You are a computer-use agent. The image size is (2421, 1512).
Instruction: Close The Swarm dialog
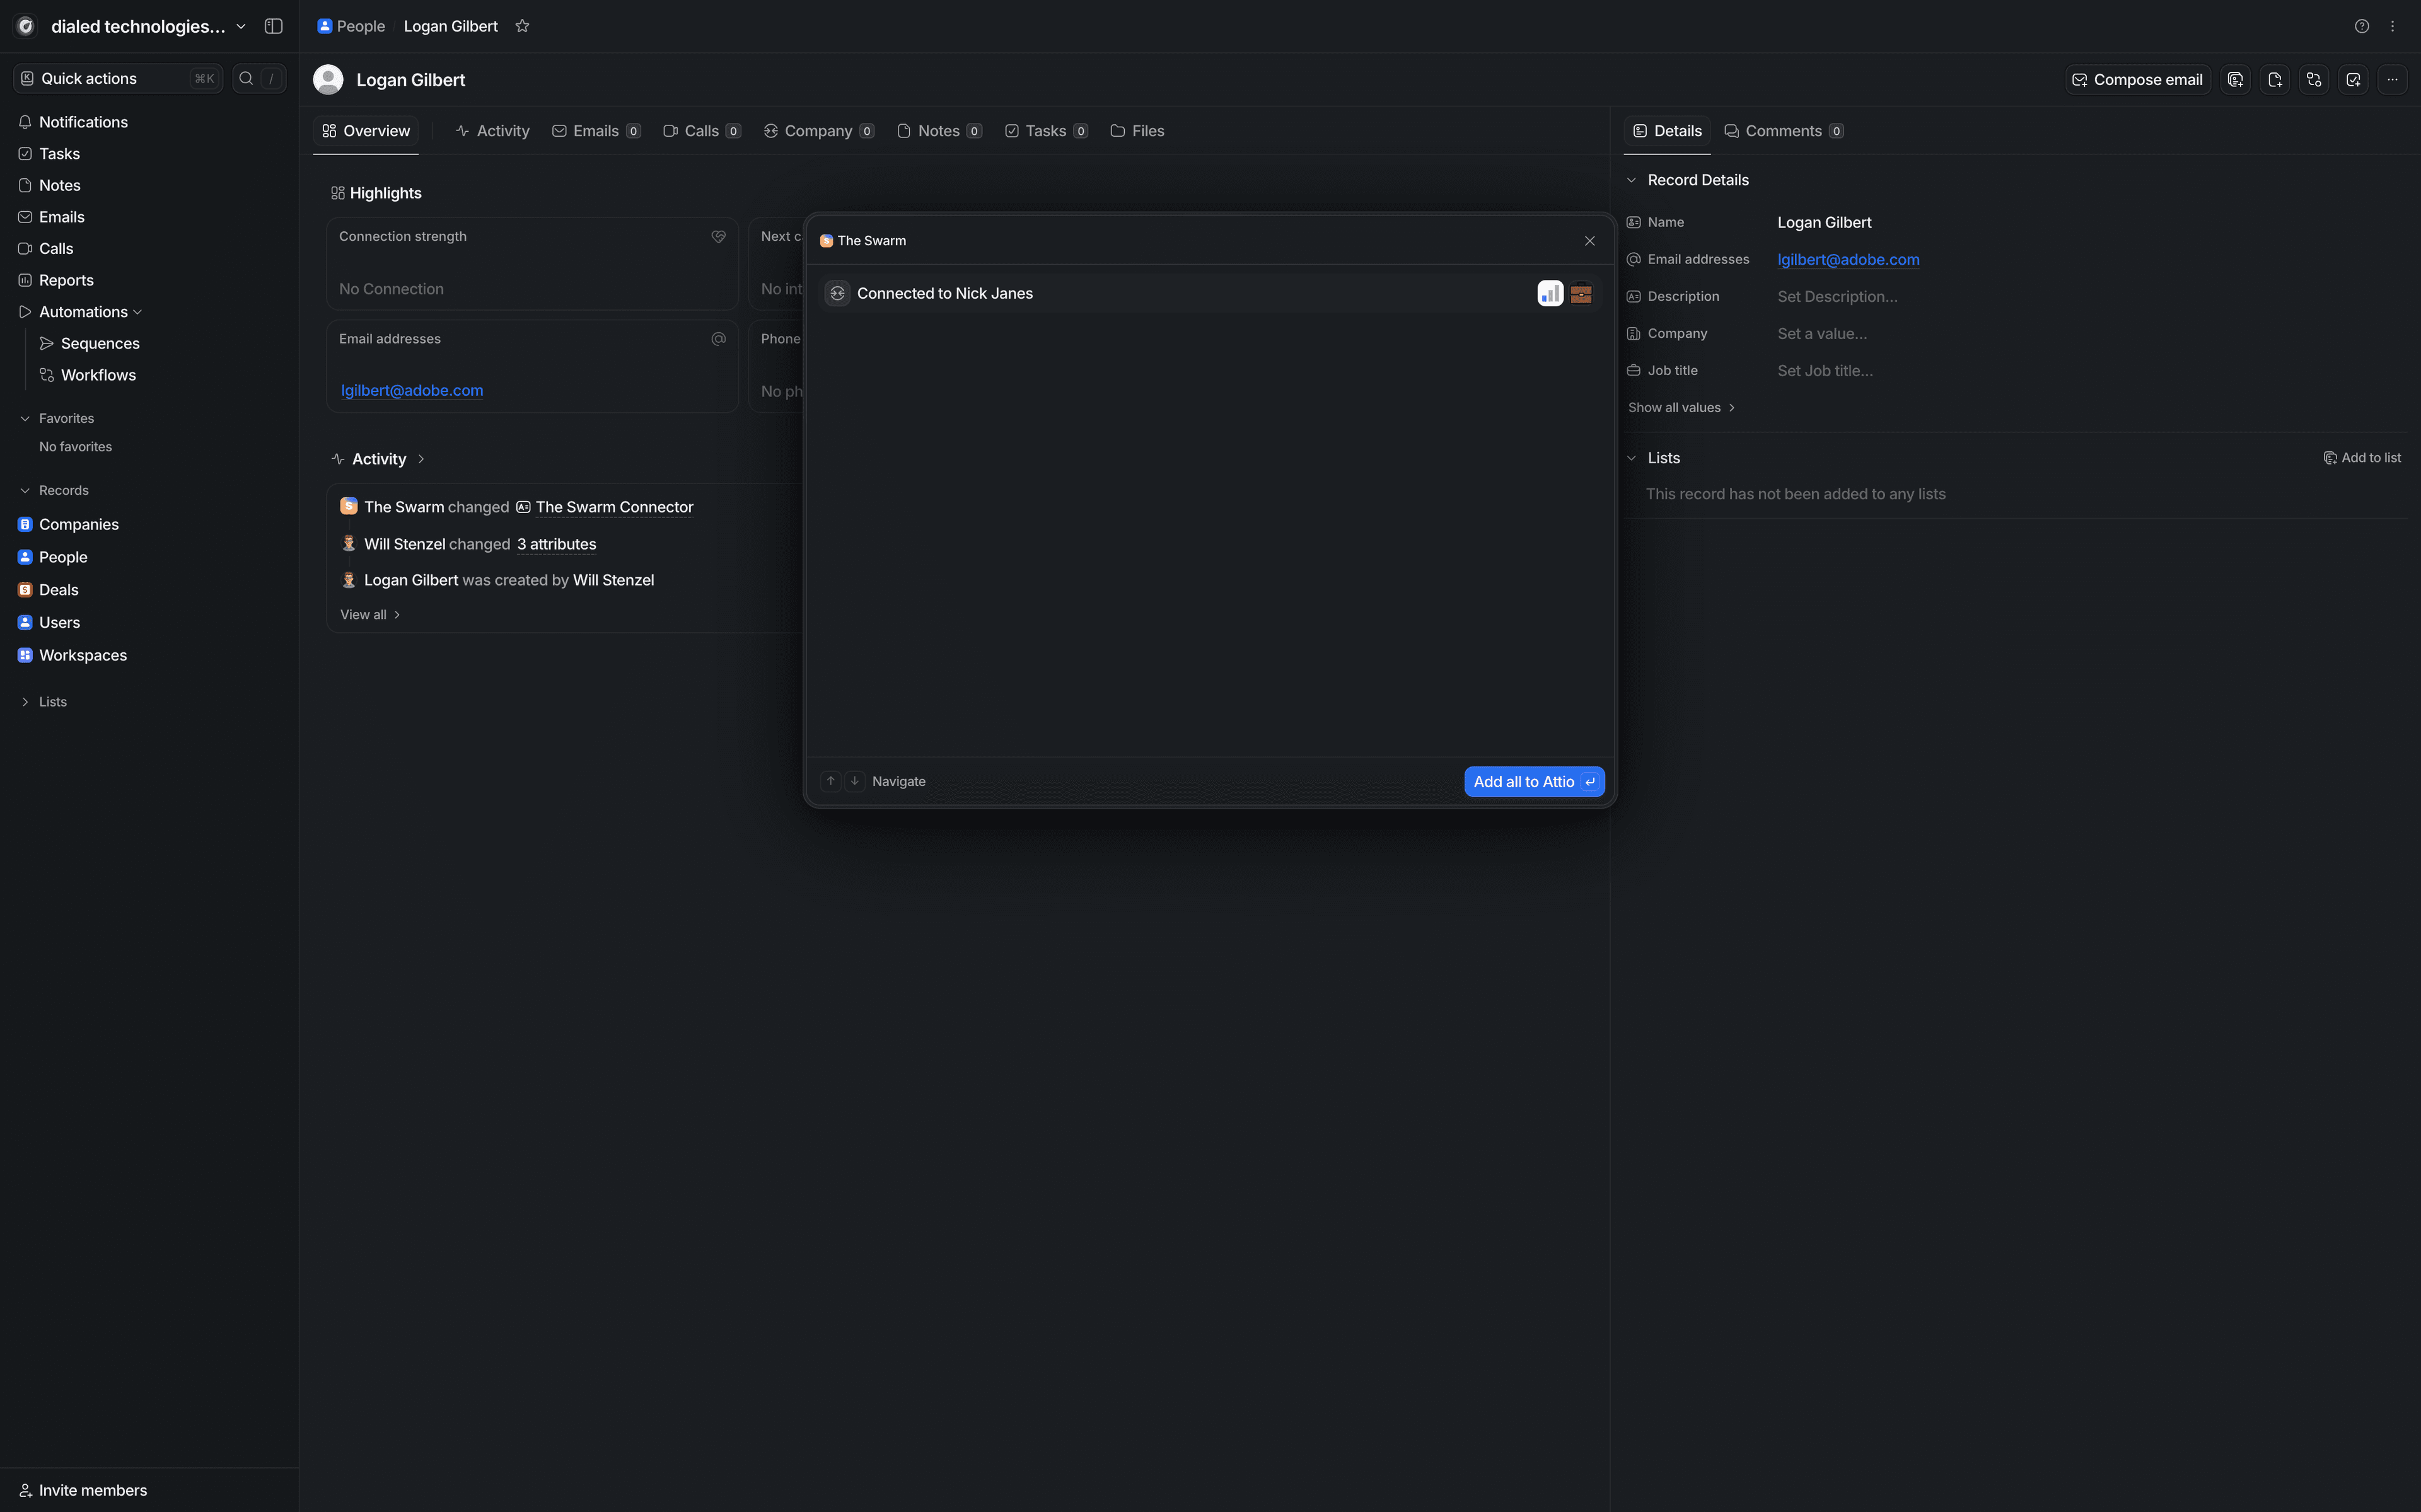[1590, 241]
